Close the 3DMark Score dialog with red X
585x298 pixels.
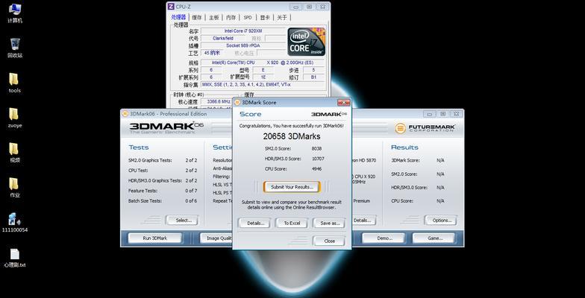343,103
